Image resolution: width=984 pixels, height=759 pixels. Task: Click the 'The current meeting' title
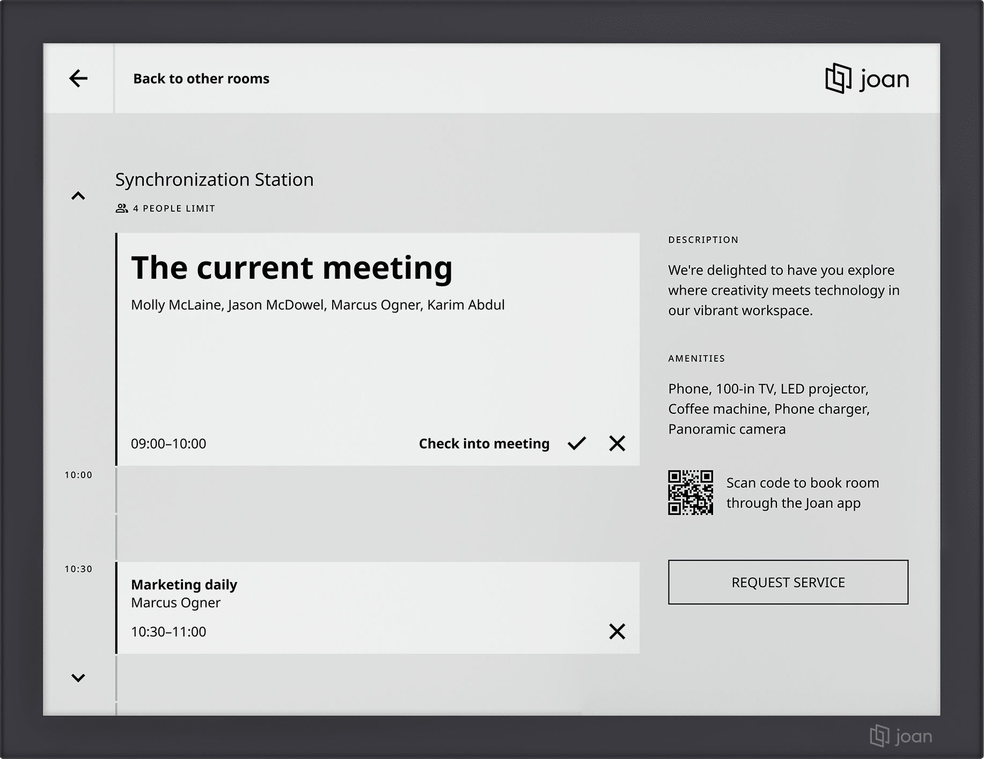292,267
